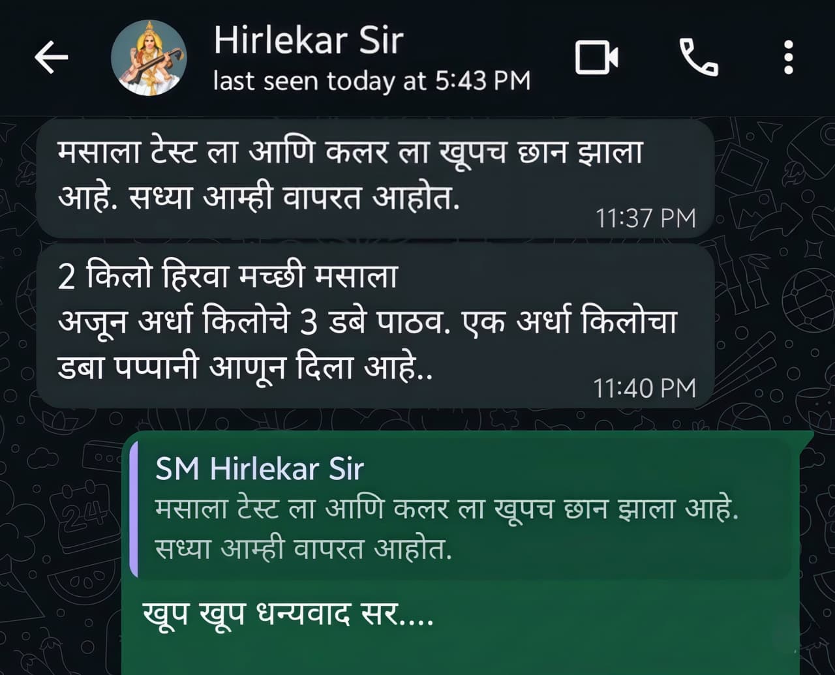Select the message about 2 किलो हिरवा मच्छी मसाला
Viewport: 835px width, 675px height.
coord(375,327)
